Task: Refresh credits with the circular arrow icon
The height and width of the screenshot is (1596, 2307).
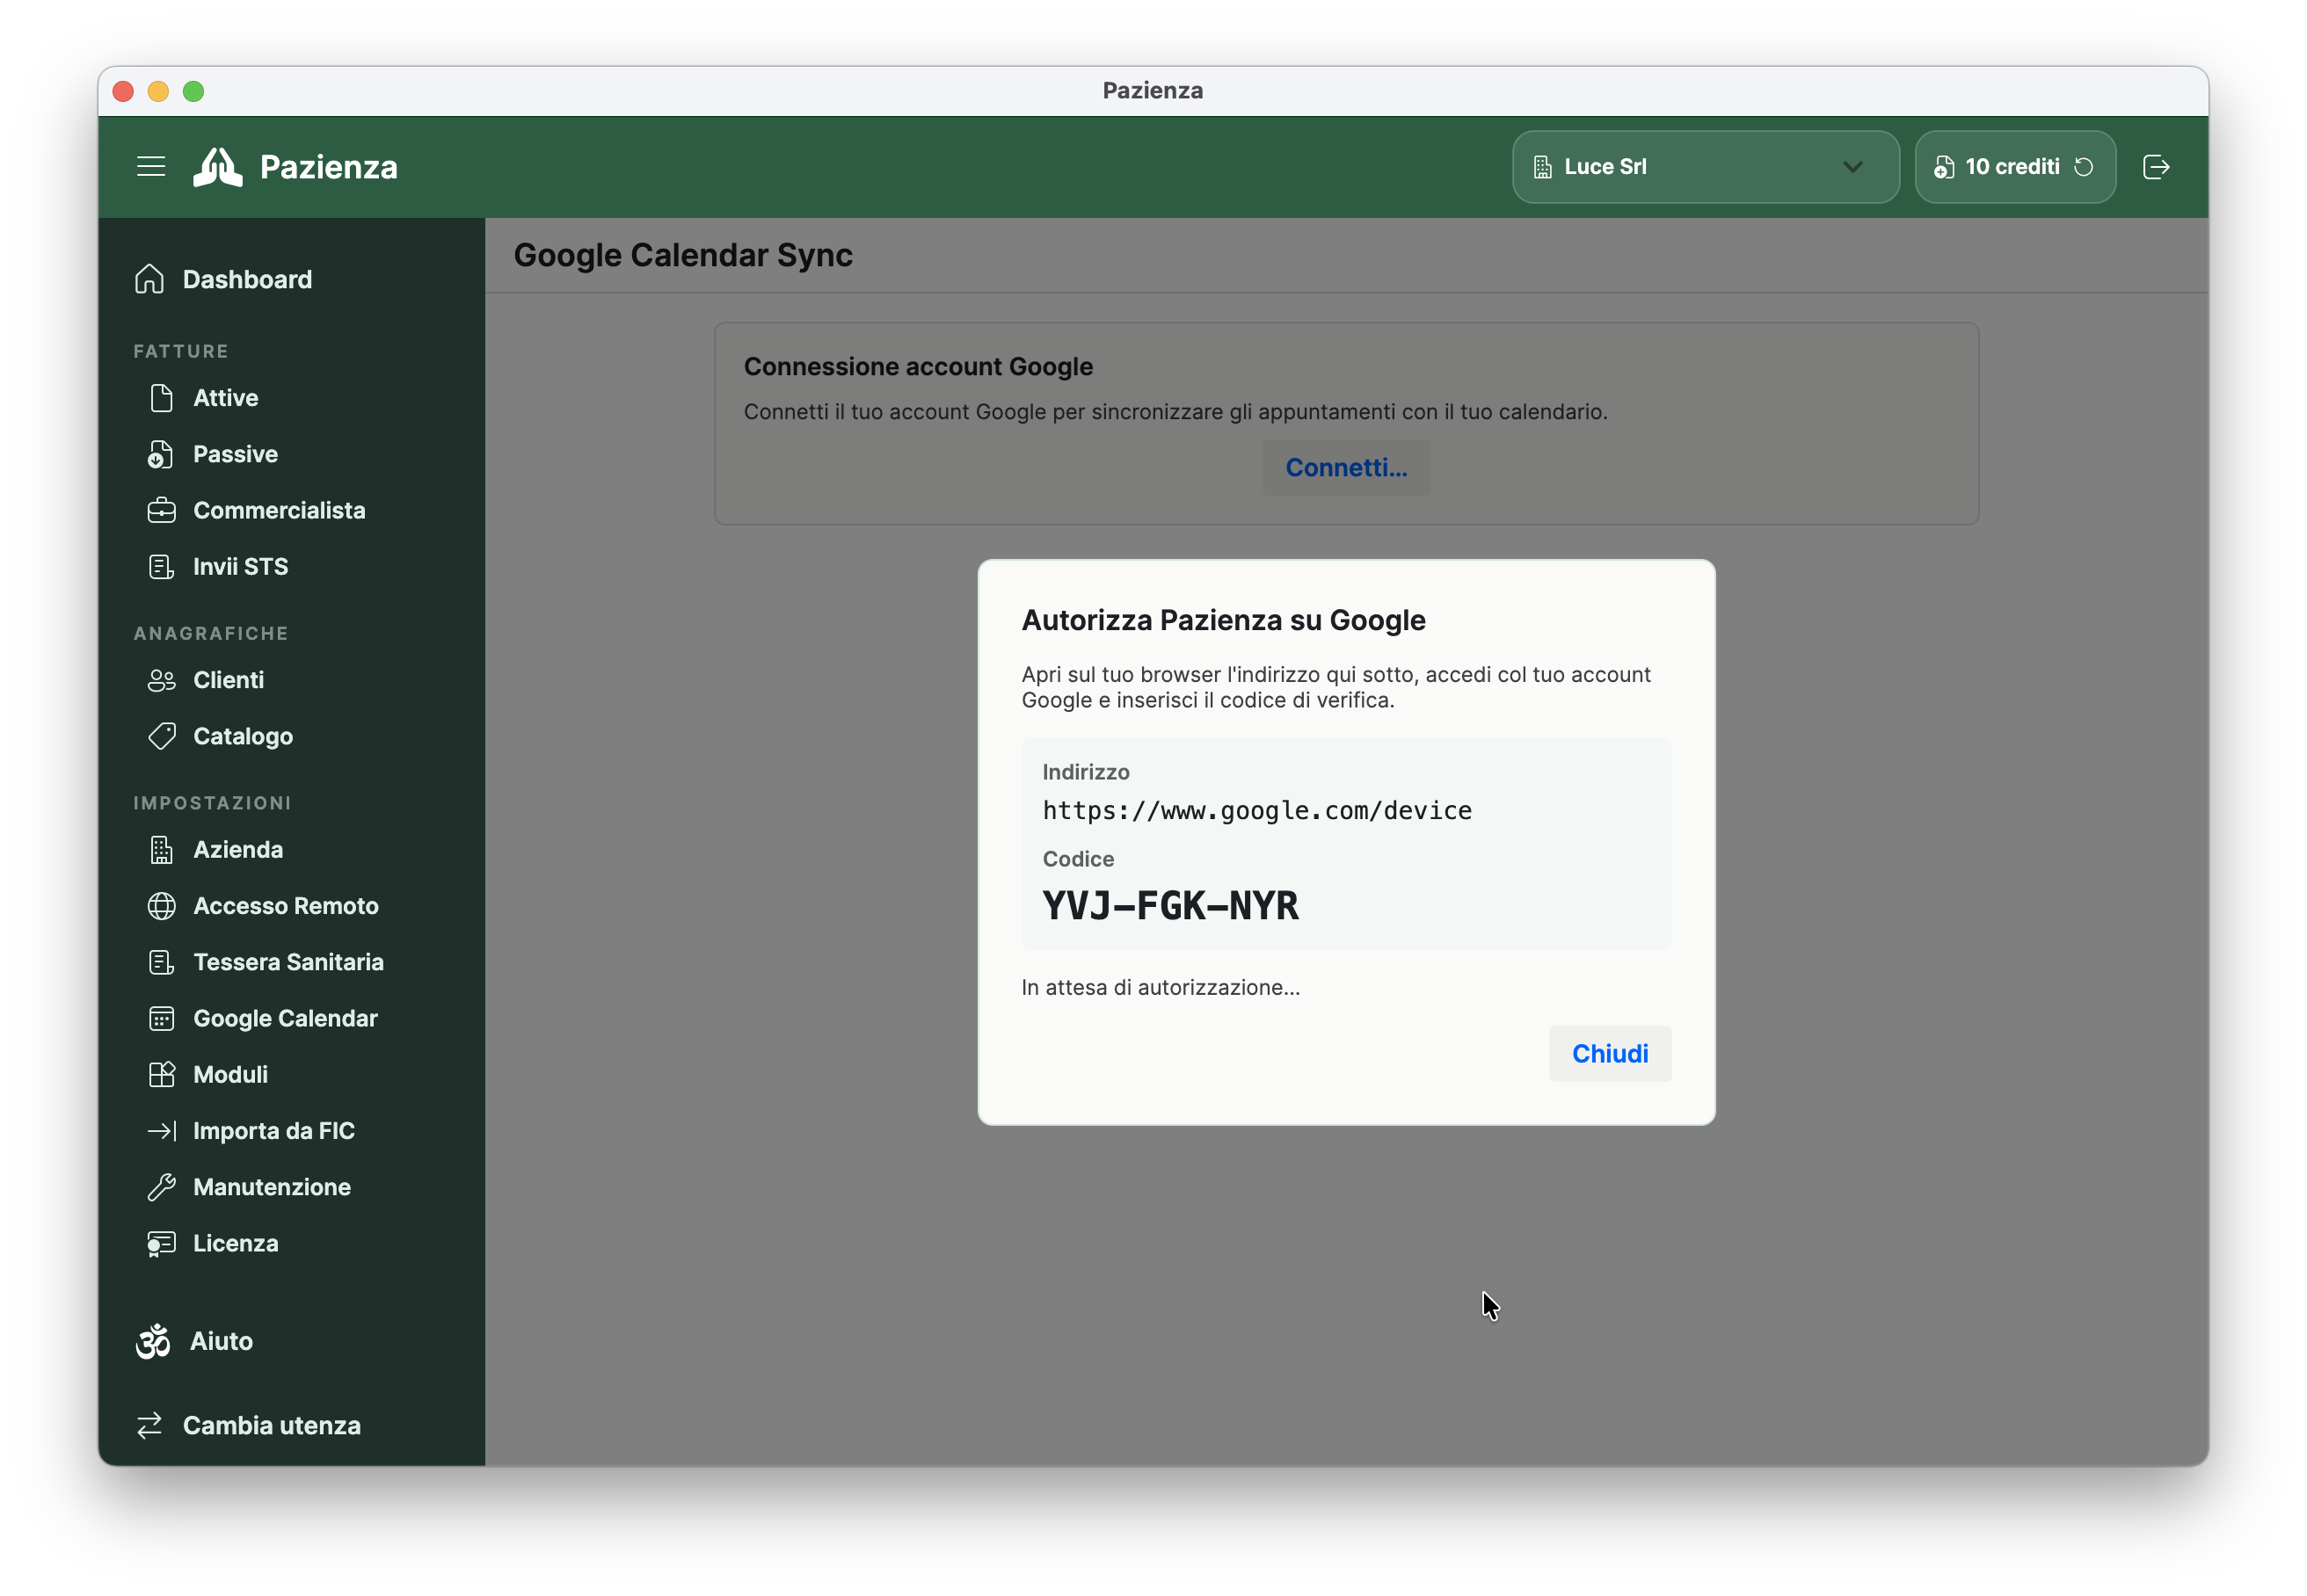Action: tap(2084, 167)
